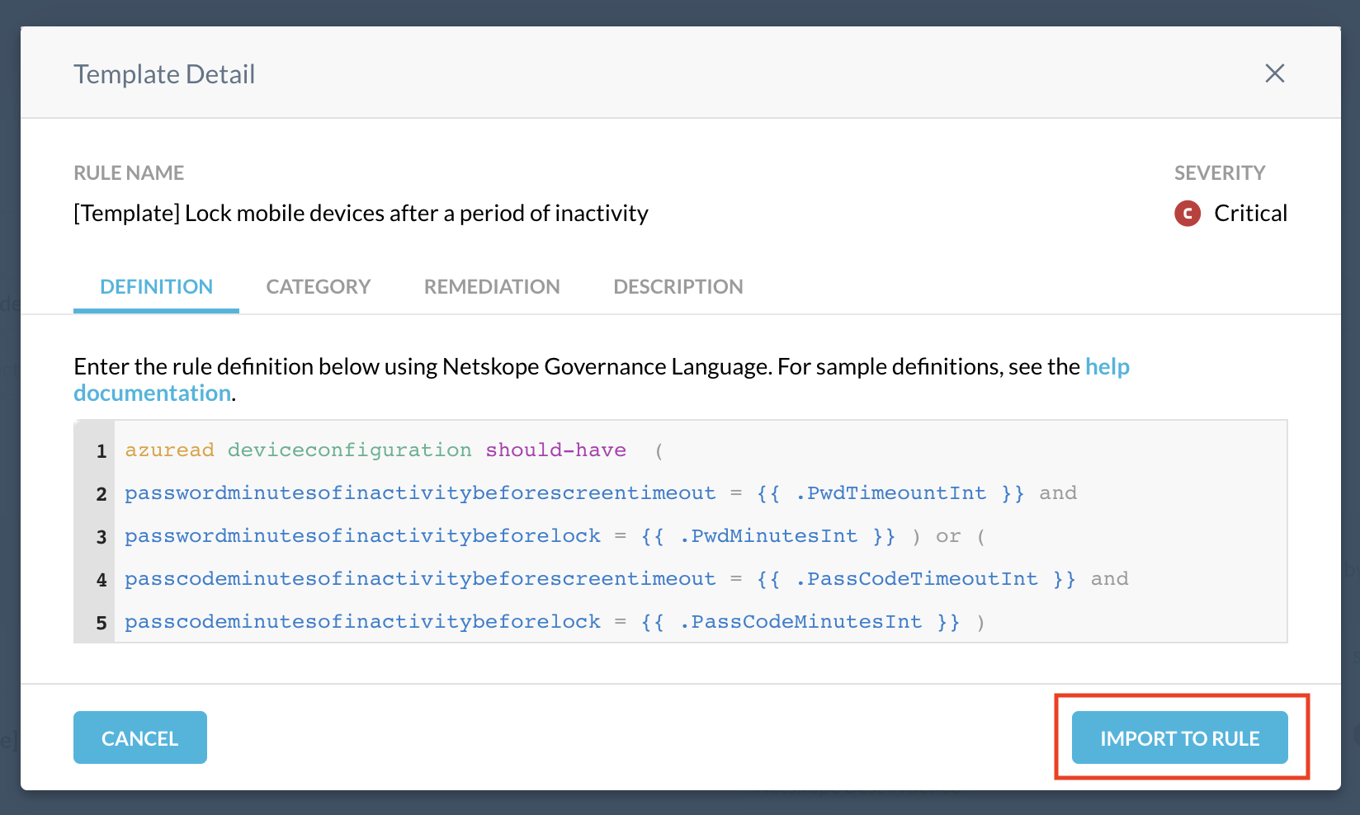Place cursor in the azuread keyword

[x=169, y=450]
